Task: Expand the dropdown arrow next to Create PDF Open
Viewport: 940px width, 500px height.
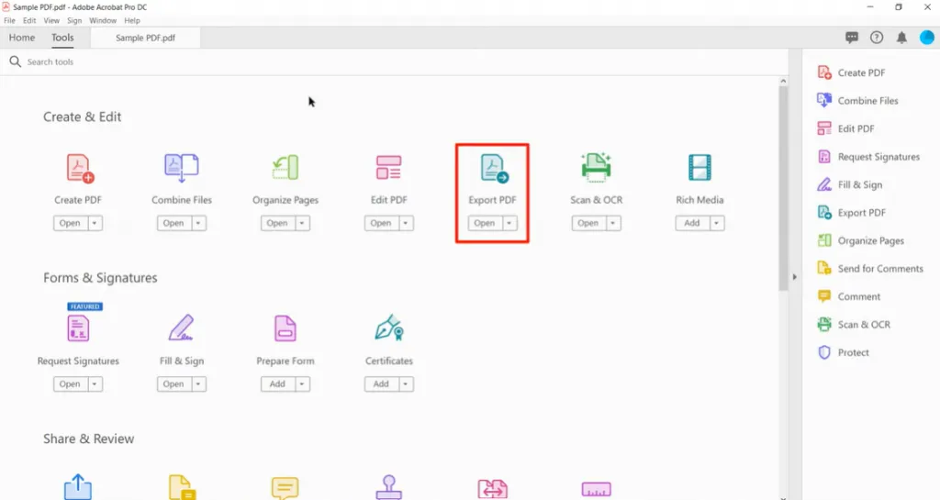Action: (95, 223)
